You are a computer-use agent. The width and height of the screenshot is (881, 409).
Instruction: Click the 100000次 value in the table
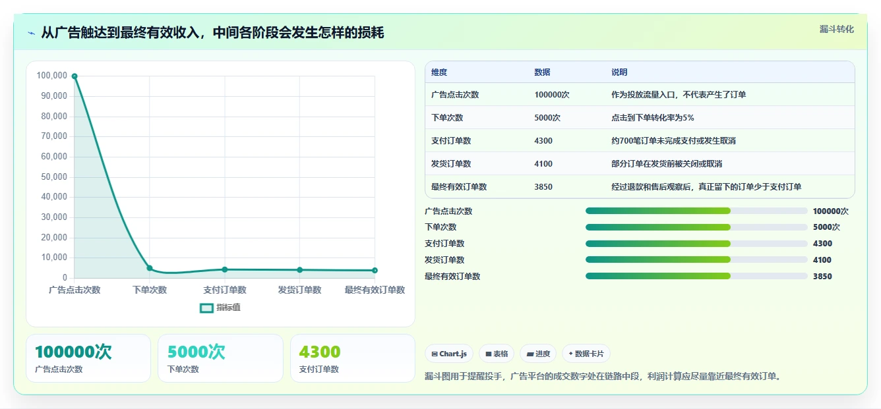(x=552, y=95)
